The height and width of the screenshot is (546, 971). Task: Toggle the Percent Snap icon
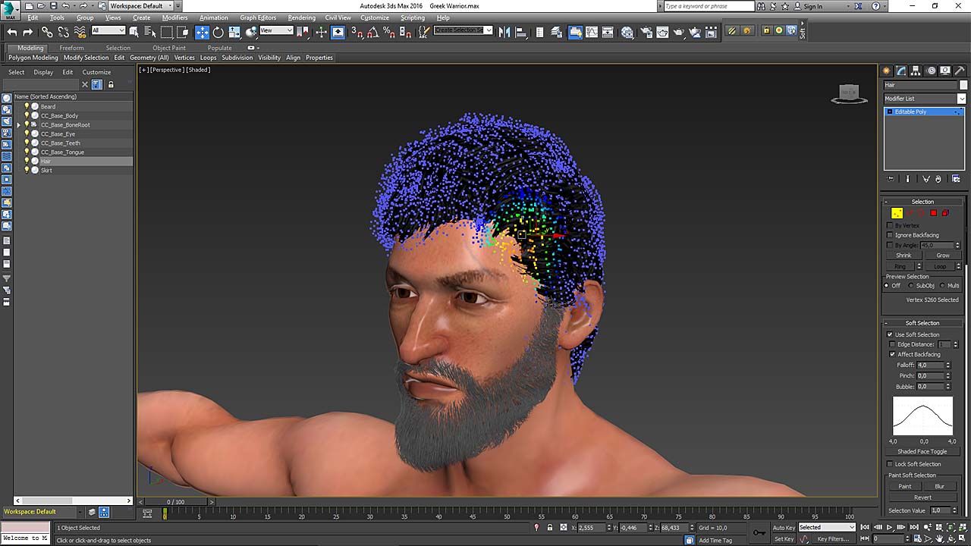point(388,32)
